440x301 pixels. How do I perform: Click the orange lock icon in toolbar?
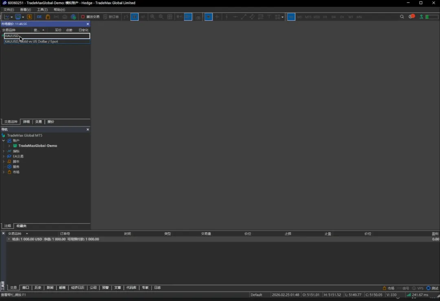coord(48,17)
